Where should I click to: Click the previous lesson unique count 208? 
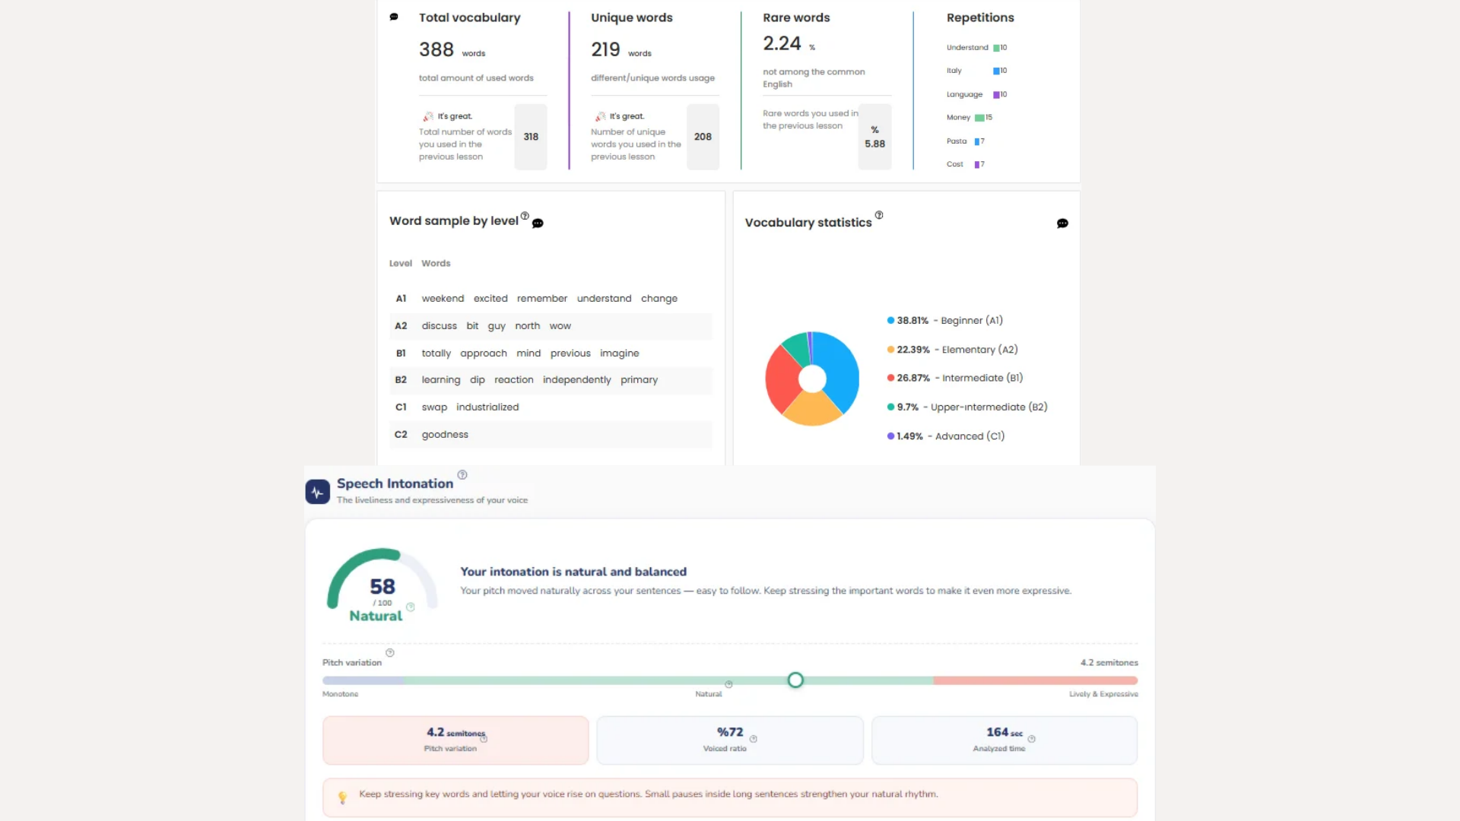click(703, 137)
